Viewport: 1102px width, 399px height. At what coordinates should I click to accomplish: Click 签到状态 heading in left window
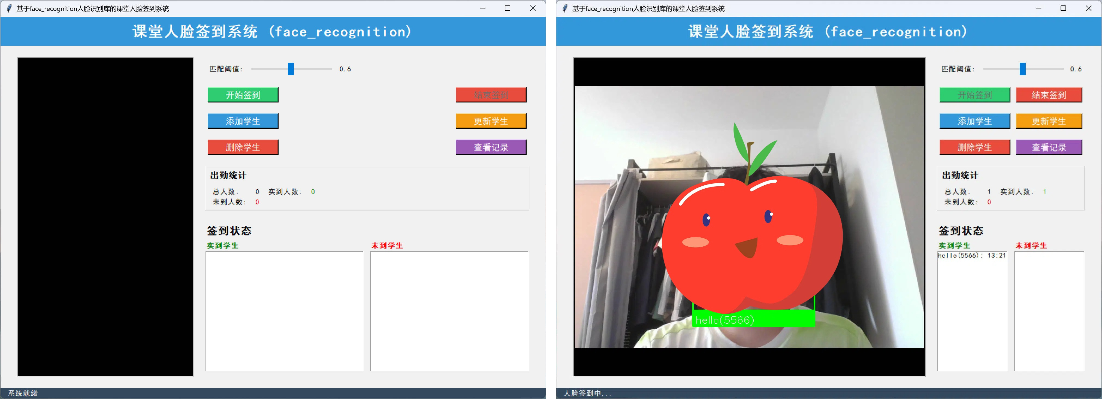(229, 231)
